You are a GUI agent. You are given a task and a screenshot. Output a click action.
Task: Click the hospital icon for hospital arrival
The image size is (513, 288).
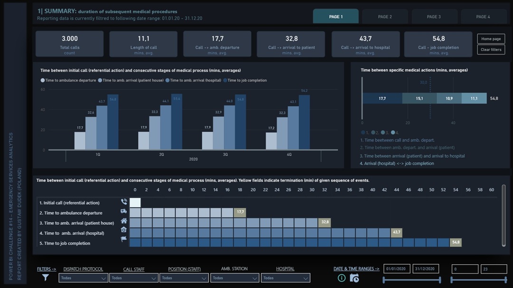tap(124, 230)
